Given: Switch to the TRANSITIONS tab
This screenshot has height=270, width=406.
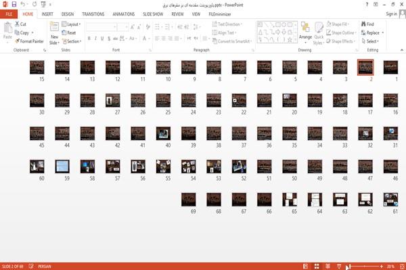Looking at the screenshot, I should [93, 14].
